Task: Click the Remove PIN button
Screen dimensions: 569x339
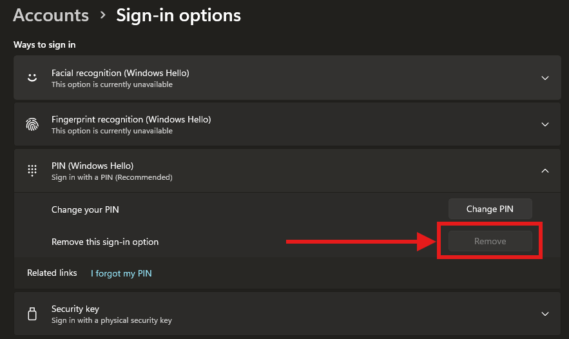Action: (490, 242)
